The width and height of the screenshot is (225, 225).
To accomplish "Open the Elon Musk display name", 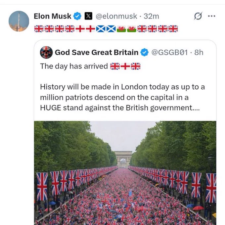I will point(53,16).
